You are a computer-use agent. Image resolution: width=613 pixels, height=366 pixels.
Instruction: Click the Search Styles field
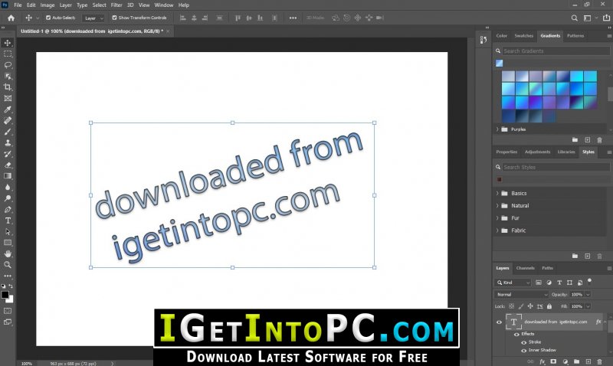(556, 167)
